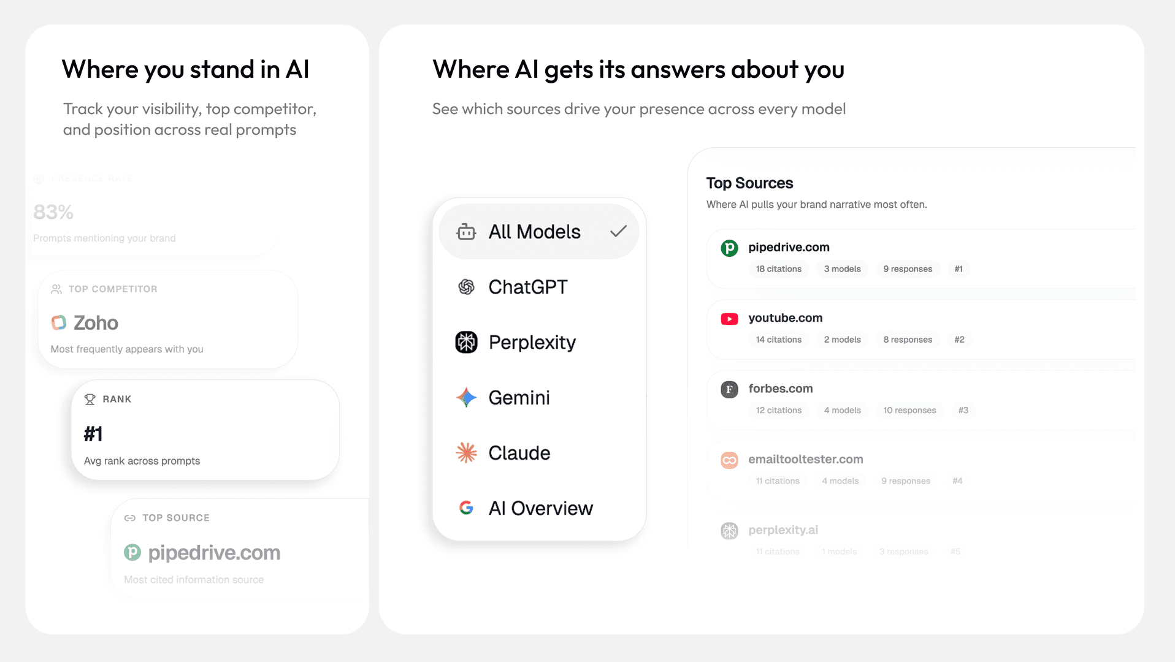Open the youtube.com source entry
This screenshot has height=662, width=1175.
pos(786,318)
